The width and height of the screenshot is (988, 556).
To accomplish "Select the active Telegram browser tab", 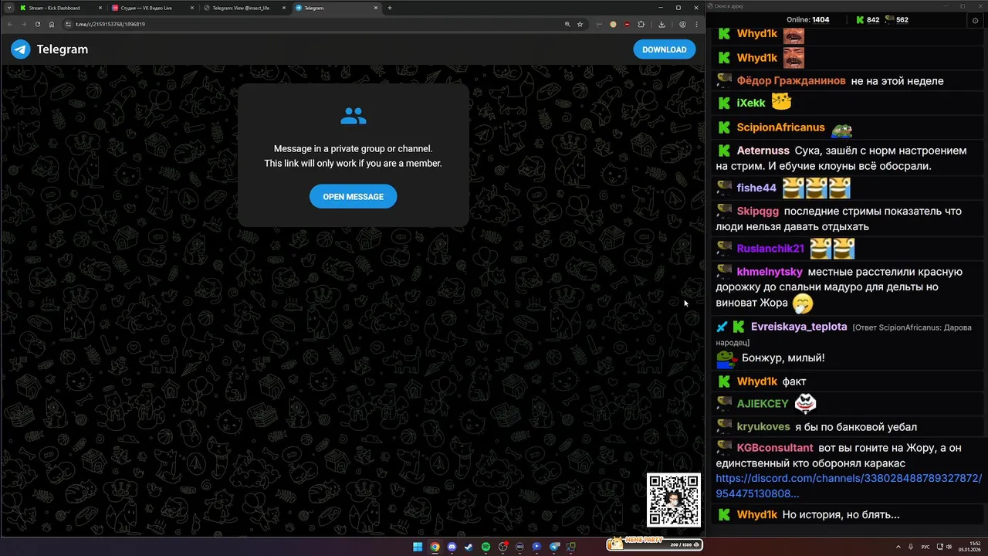I will (337, 8).
